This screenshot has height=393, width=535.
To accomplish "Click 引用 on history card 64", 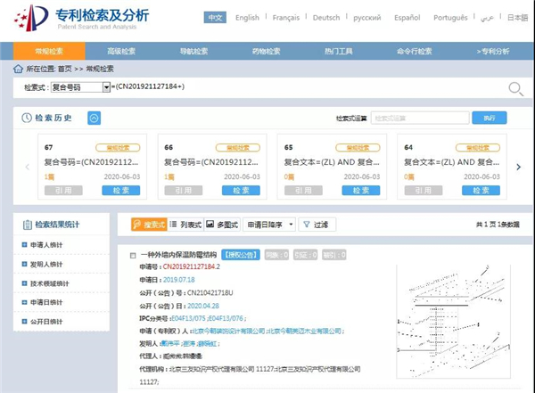I will (424, 191).
